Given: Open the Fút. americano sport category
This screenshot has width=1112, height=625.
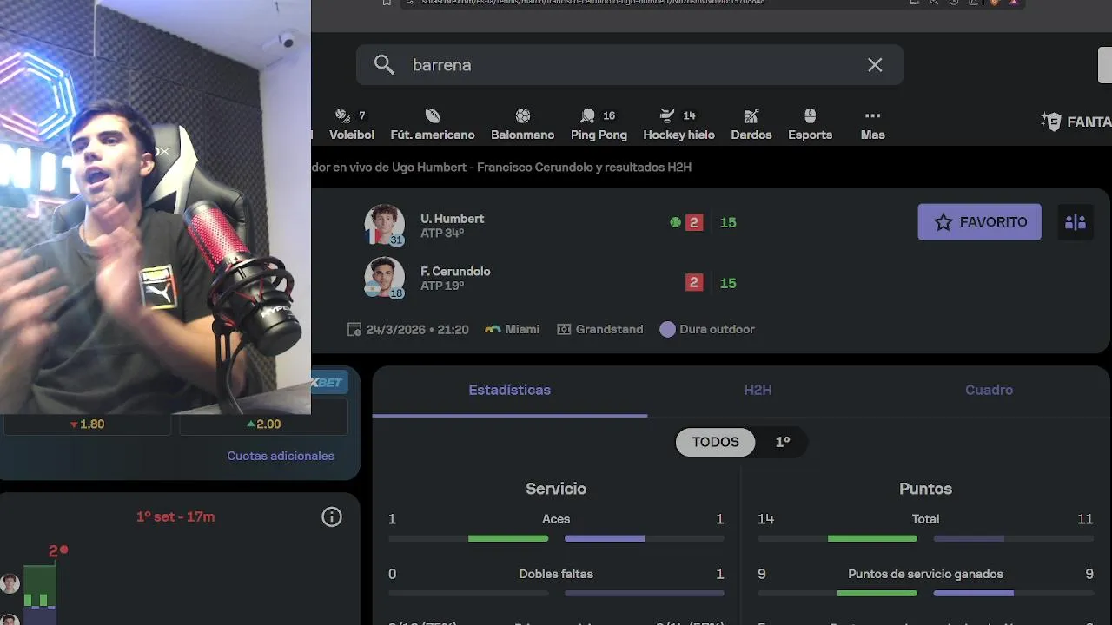Looking at the screenshot, I should [x=433, y=125].
